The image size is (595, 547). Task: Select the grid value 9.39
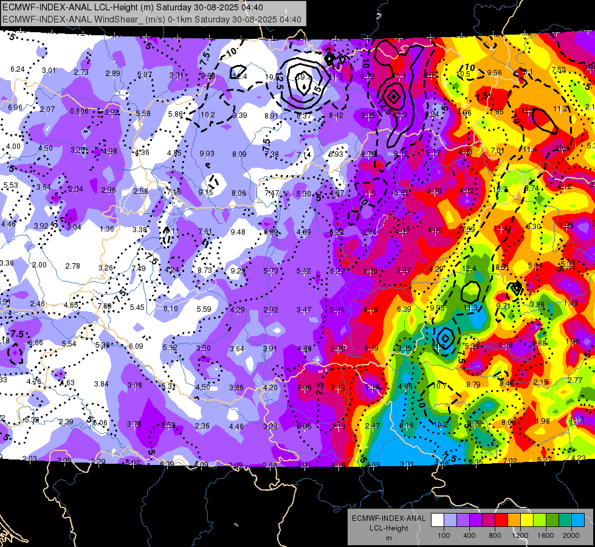pos(240,115)
